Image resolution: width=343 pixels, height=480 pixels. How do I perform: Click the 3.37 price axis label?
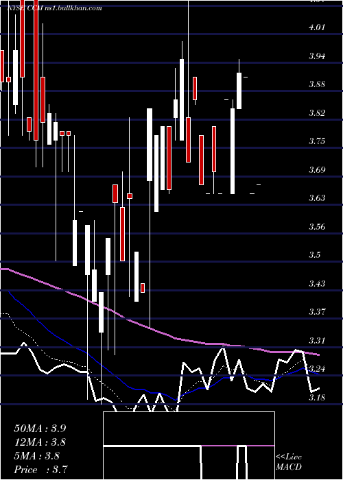pyautogui.click(x=317, y=312)
